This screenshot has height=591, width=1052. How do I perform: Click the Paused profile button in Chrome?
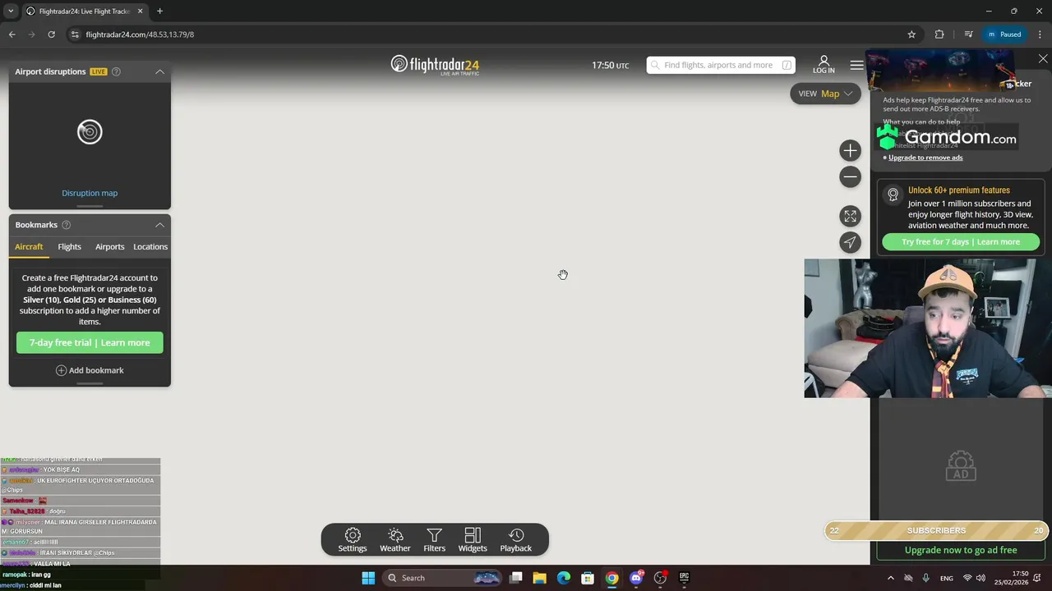point(1004,34)
